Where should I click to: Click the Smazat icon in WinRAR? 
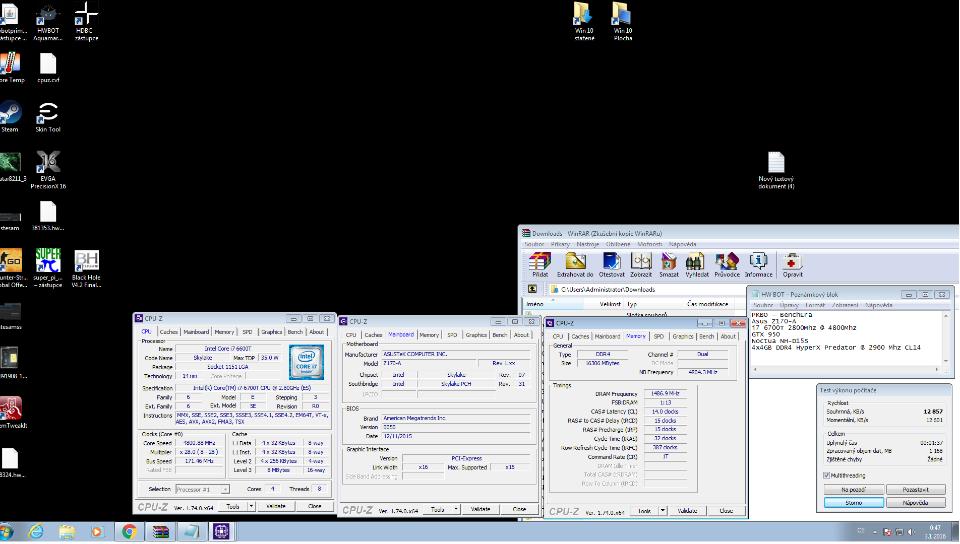point(669,265)
